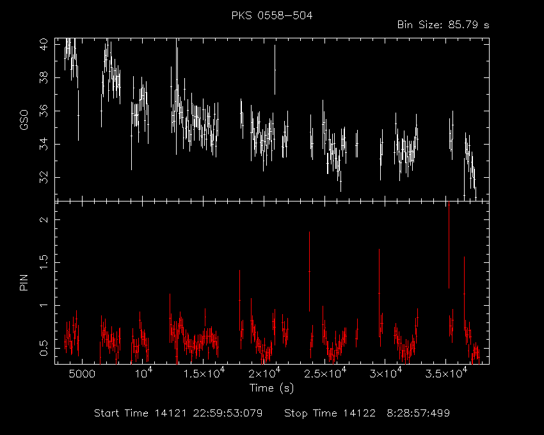This screenshot has height=435, width=544.
Task: Click the 1 tick label on the PIN axis
Action: 44,305
